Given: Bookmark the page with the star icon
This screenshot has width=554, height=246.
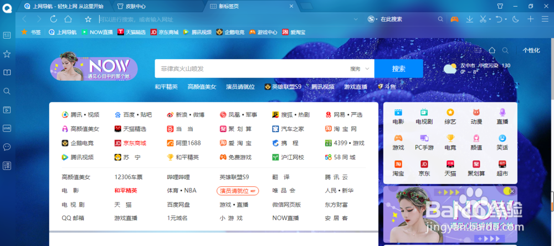Looking at the screenshot, I should coord(88,19).
